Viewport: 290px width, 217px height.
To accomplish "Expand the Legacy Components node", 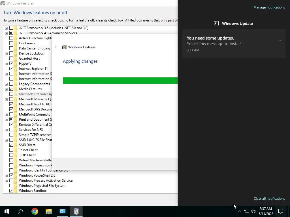I will click(x=6, y=84).
